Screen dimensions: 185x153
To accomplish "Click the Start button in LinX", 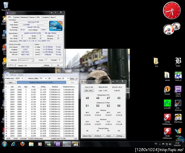I will (x=10, y=82).
